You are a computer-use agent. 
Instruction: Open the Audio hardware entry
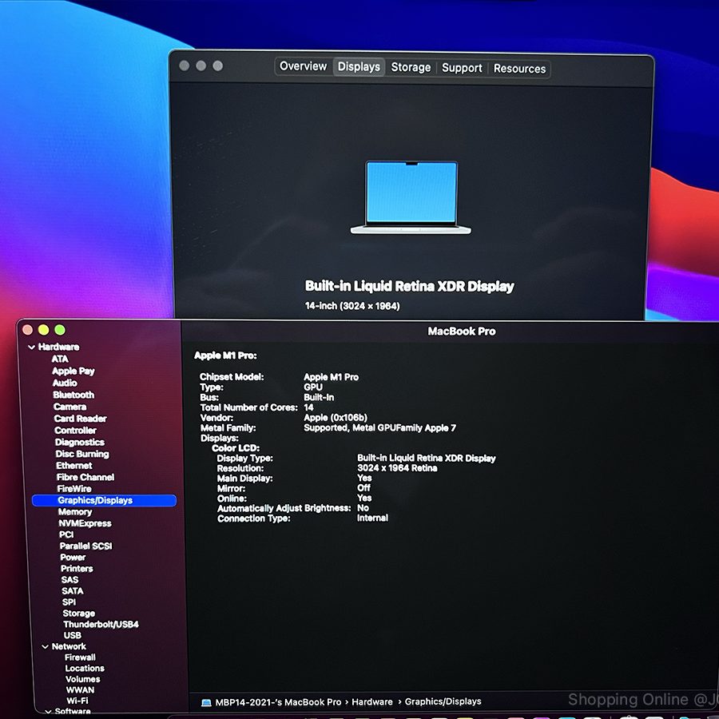pos(66,383)
